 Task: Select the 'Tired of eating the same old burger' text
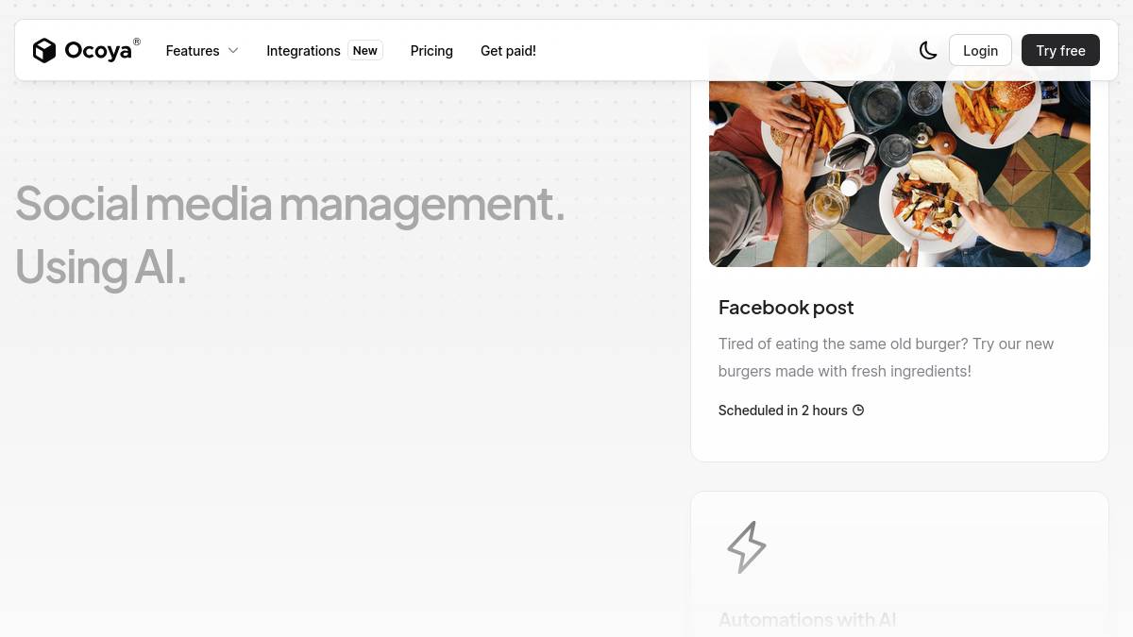click(886, 358)
